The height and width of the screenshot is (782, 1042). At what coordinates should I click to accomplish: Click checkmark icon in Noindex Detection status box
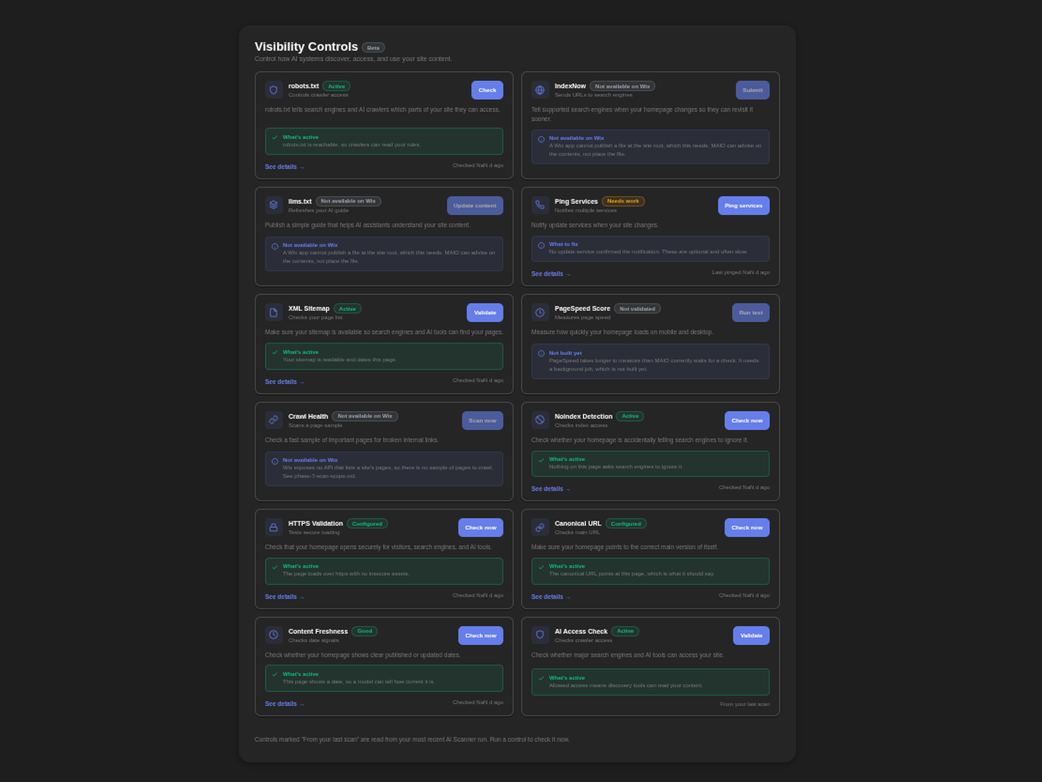[541, 460]
